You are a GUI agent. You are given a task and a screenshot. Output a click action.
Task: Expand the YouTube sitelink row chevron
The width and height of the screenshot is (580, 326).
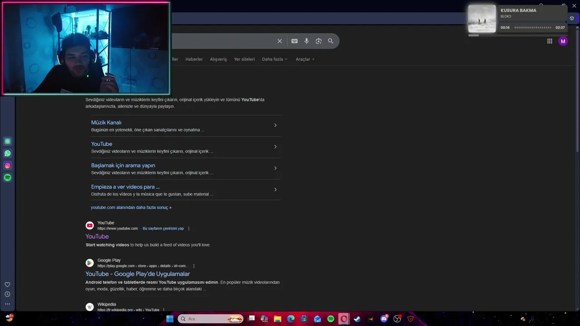[275, 147]
